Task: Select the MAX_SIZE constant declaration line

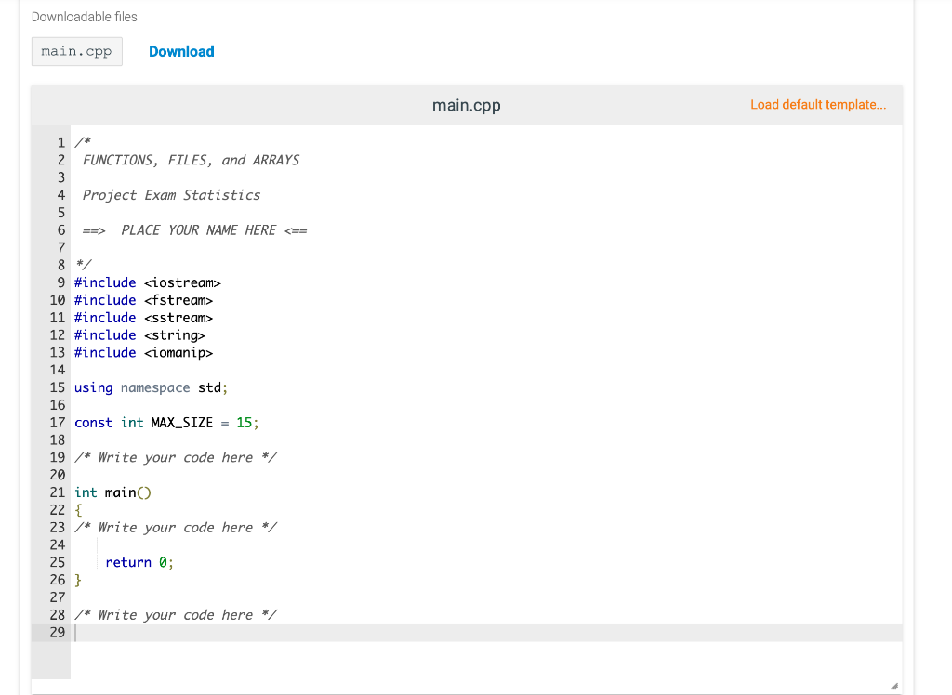Action: (x=165, y=422)
